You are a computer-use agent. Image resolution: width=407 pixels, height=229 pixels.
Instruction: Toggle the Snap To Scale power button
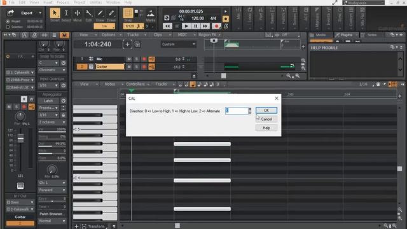coord(64,63)
